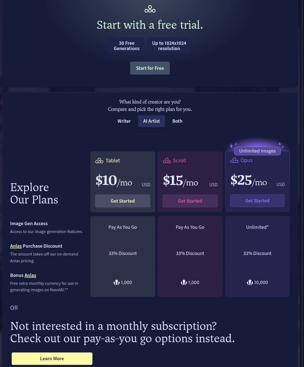Screen dimensions: 304x367
Task: Open the Anlas link in Purchase Discount
Action: click(x=16, y=246)
